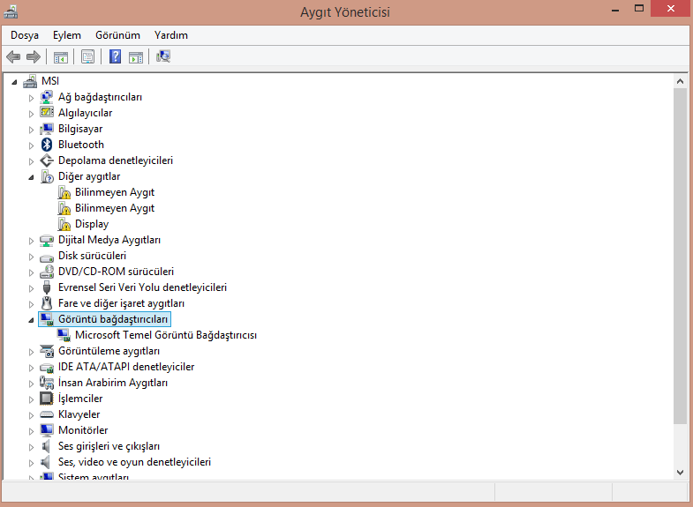This screenshot has height=507, width=693.
Task: Click the MSI computer icon
Action: point(30,81)
